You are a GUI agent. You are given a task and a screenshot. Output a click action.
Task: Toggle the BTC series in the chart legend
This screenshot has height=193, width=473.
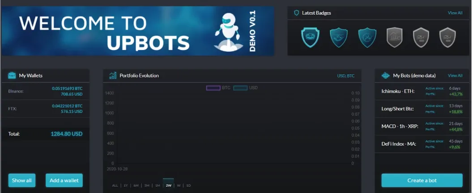pos(218,88)
